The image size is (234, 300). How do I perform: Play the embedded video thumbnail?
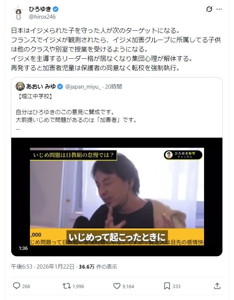pos(117,197)
